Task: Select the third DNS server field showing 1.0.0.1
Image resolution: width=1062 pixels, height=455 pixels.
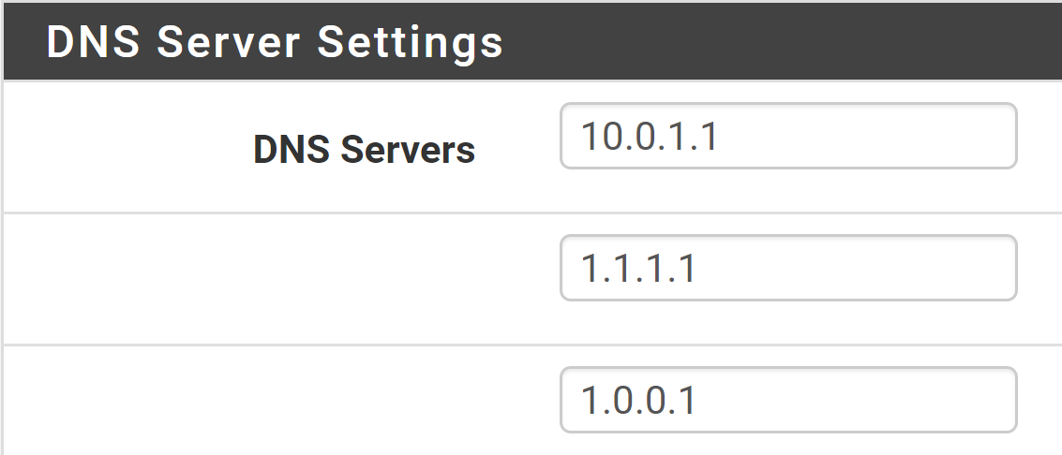Action: [x=788, y=400]
